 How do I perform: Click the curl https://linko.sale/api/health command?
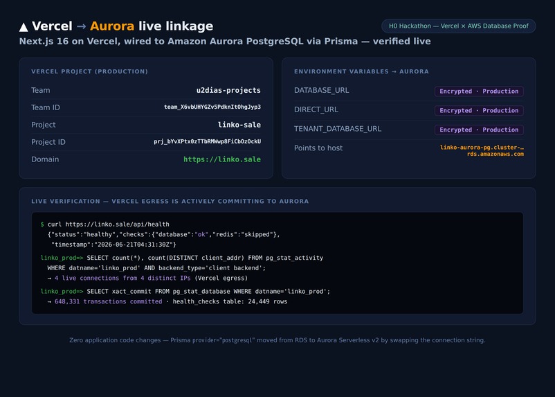click(x=109, y=224)
